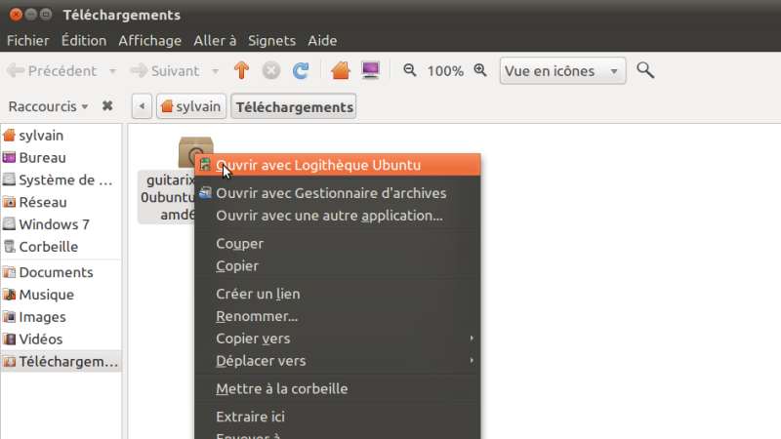Select Couper in the context menu
The height and width of the screenshot is (439, 781).
click(338, 243)
